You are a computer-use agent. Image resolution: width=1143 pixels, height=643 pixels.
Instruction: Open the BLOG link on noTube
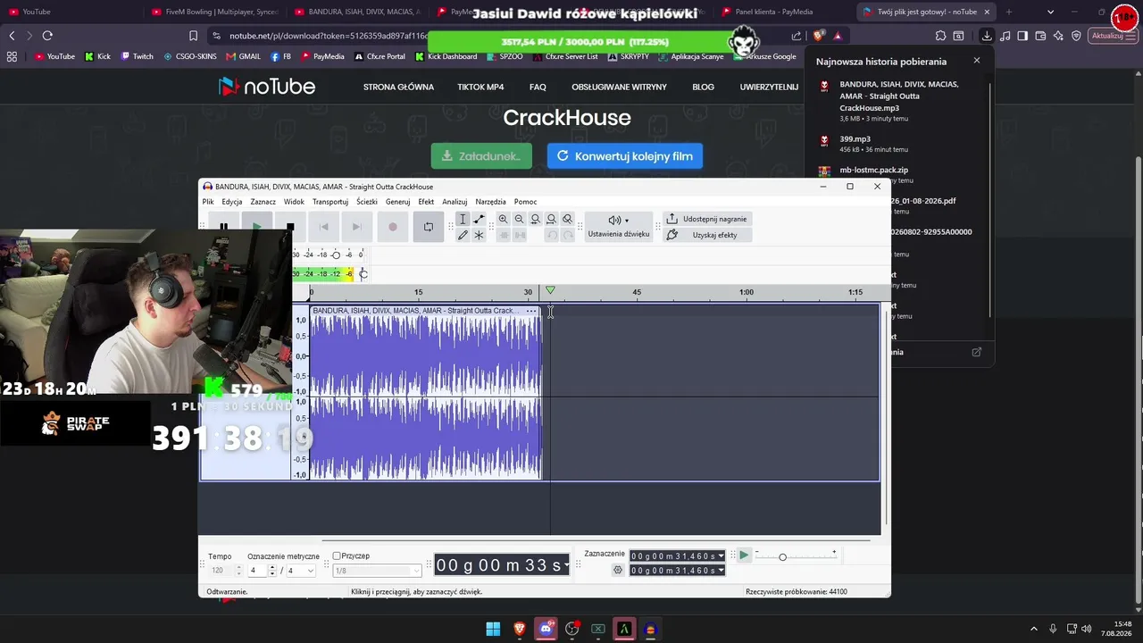[703, 88]
